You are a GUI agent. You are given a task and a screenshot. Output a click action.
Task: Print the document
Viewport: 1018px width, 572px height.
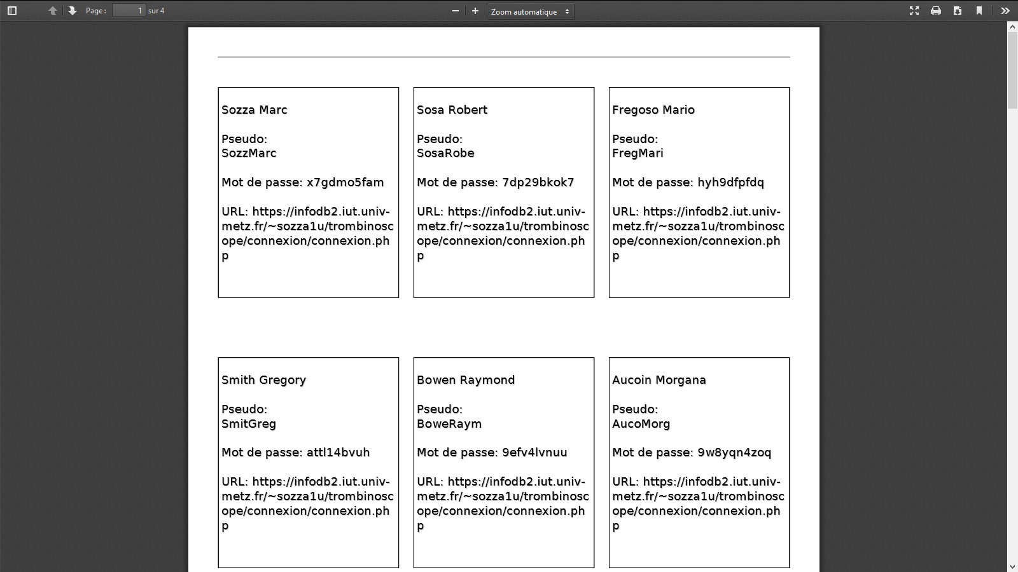[936, 11]
